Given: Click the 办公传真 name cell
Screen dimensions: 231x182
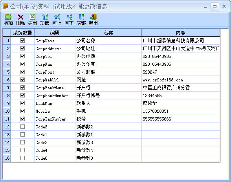Looking at the screenshot, I should pos(108,64).
